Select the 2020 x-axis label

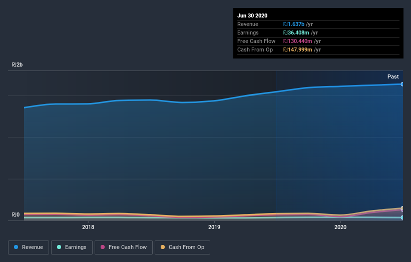click(x=340, y=227)
